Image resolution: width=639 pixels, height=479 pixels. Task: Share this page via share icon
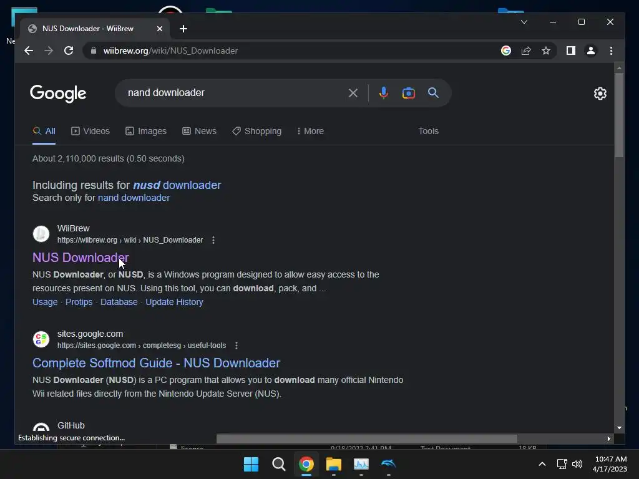click(526, 51)
